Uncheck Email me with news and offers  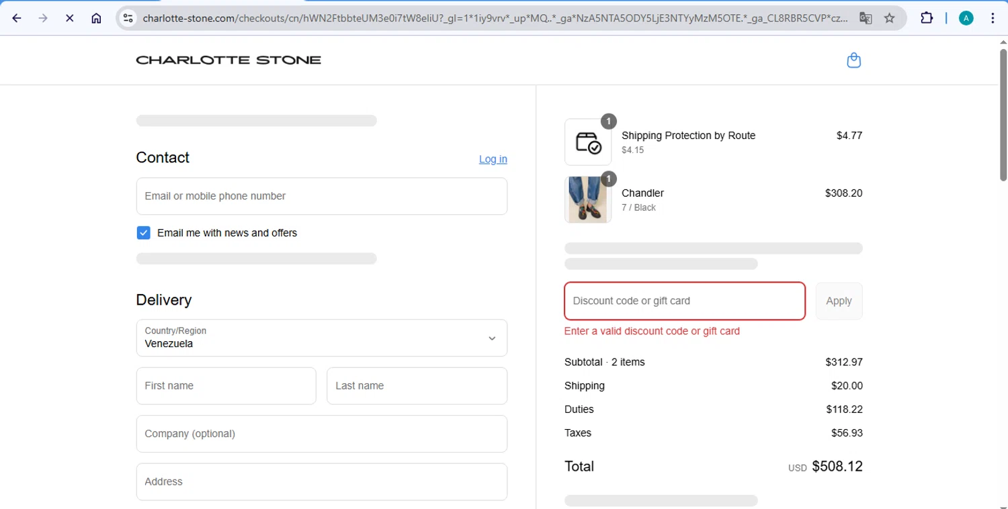point(143,233)
